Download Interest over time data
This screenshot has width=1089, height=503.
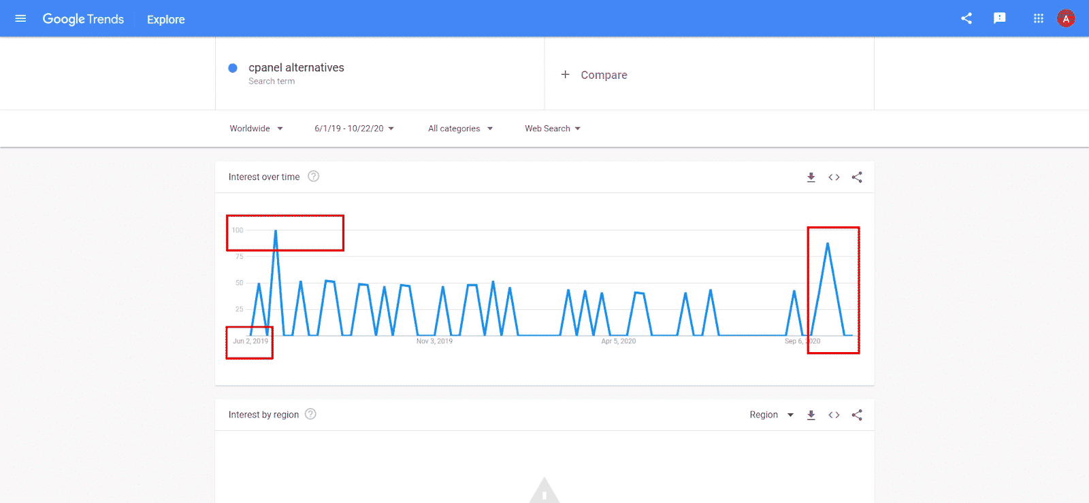pos(811,177)
